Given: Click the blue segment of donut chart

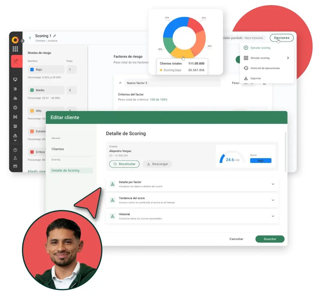Looking at the screenshot, I should (x=174, y=26).
